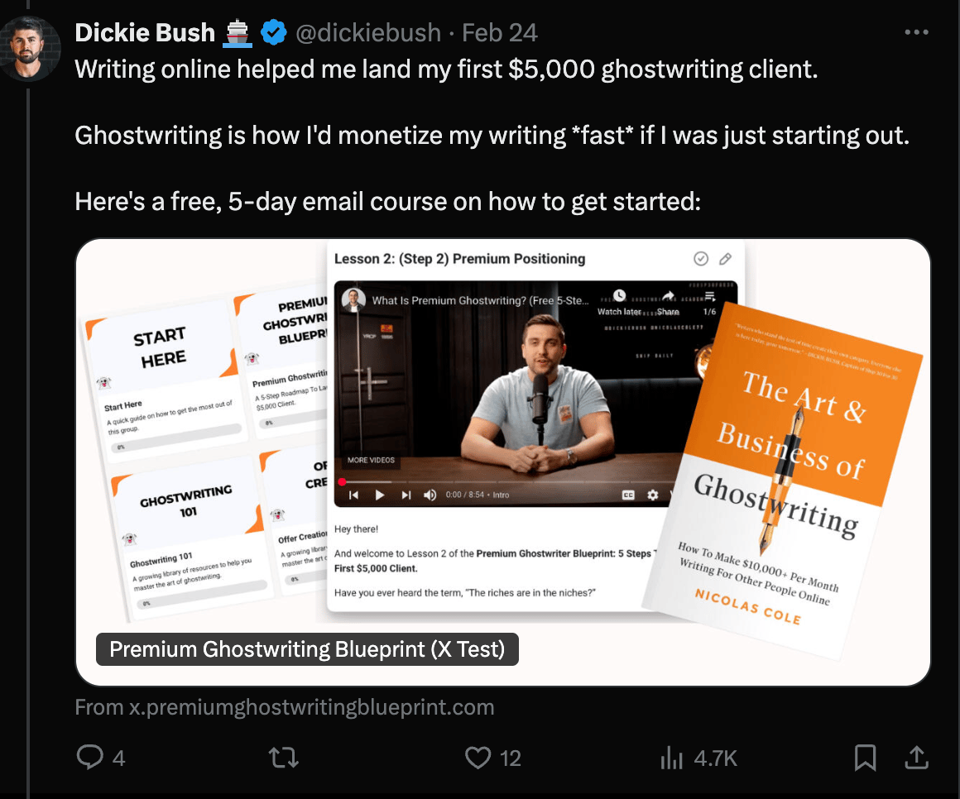Play the video in the card preview
This screenshot has width=960, height=799.
(x=380, y=495)
